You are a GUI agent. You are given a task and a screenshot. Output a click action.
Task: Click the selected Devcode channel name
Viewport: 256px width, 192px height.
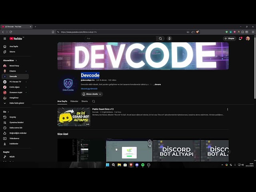click(x=90, y=75)
